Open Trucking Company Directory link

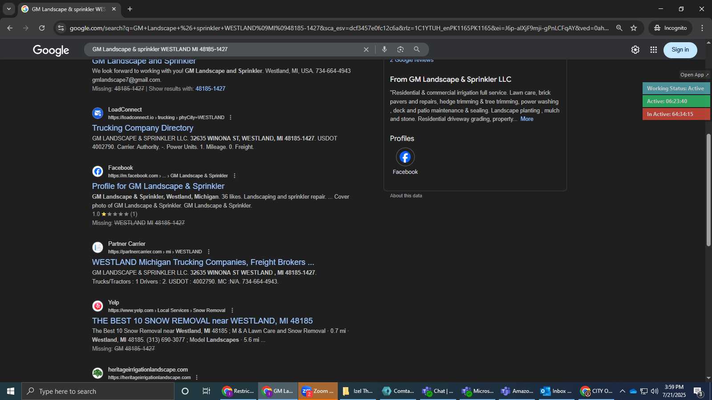pos(142,128)
